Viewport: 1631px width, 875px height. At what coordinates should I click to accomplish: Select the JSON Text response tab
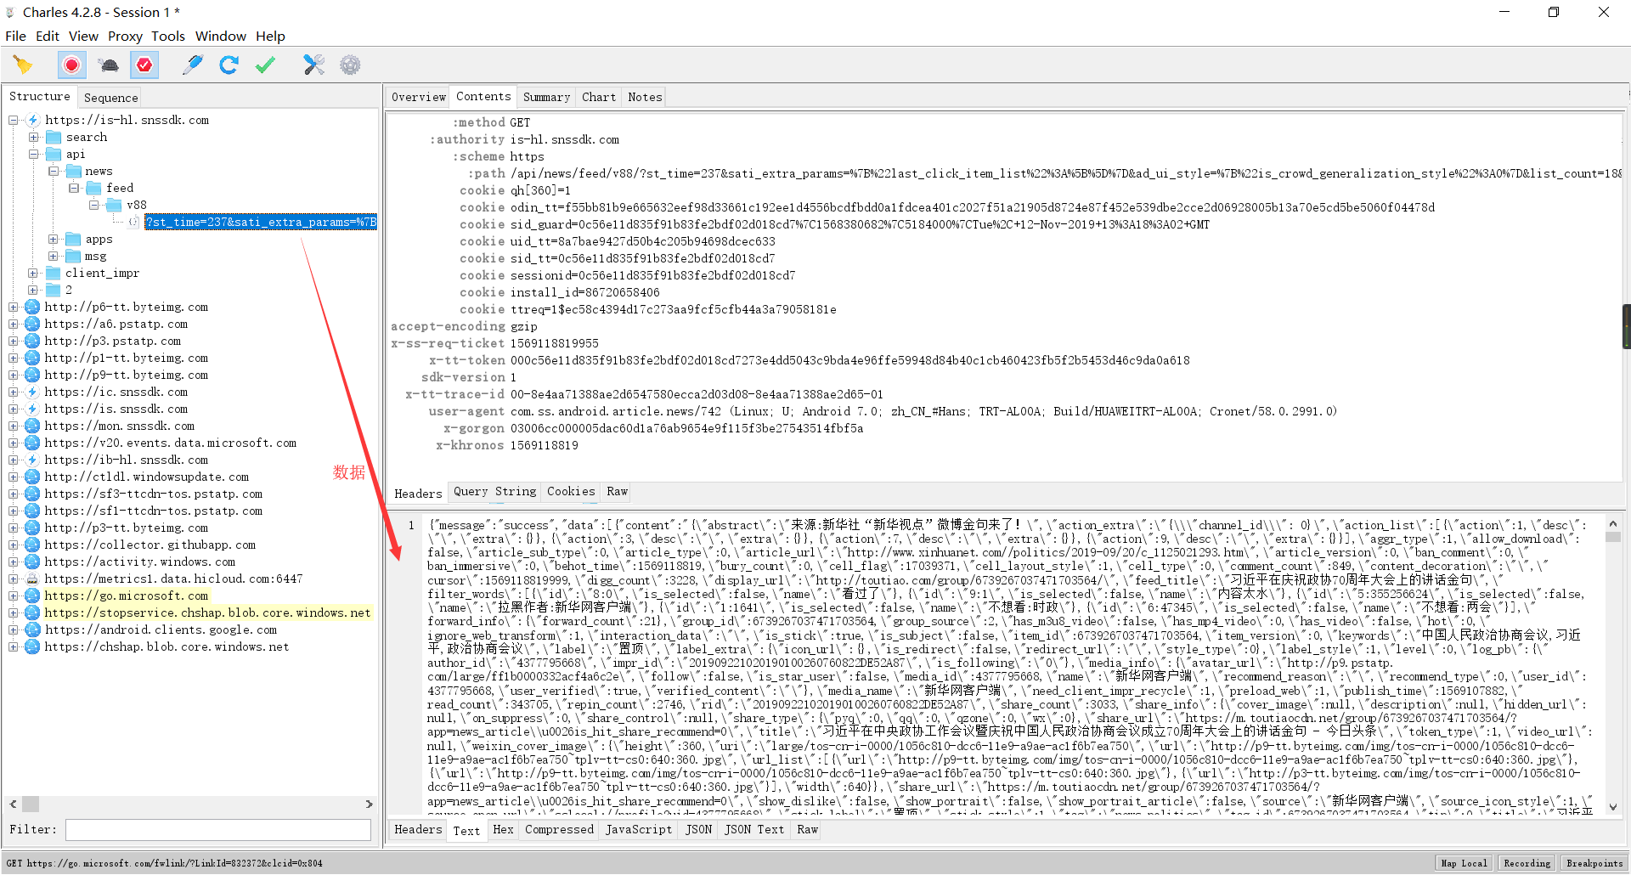(x=753, y=830)
